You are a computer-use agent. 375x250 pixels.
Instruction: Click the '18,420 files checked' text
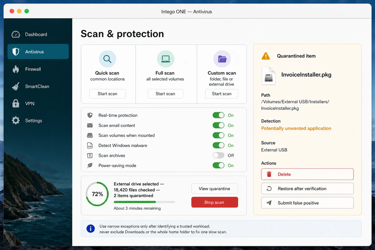134,190
